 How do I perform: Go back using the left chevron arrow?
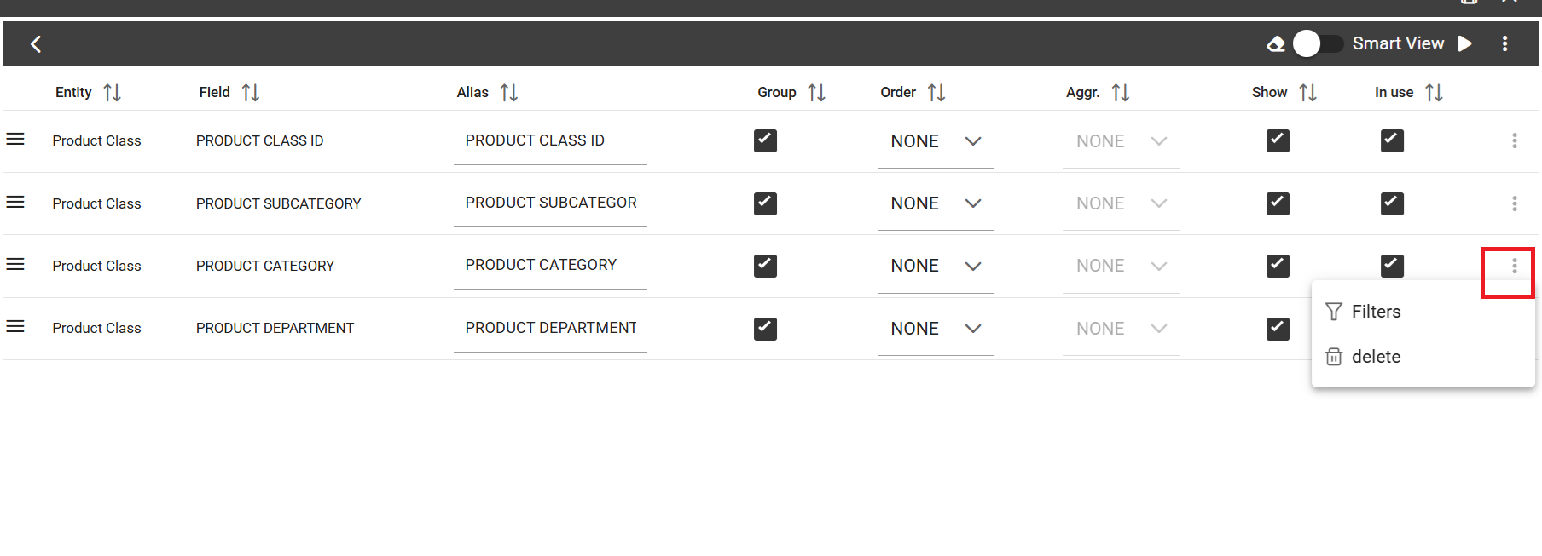tap(36, 44)
